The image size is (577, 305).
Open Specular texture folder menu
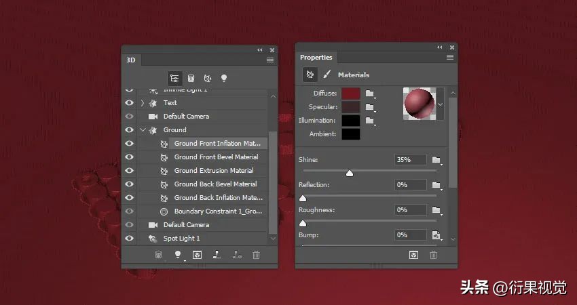tap(370, 107)
